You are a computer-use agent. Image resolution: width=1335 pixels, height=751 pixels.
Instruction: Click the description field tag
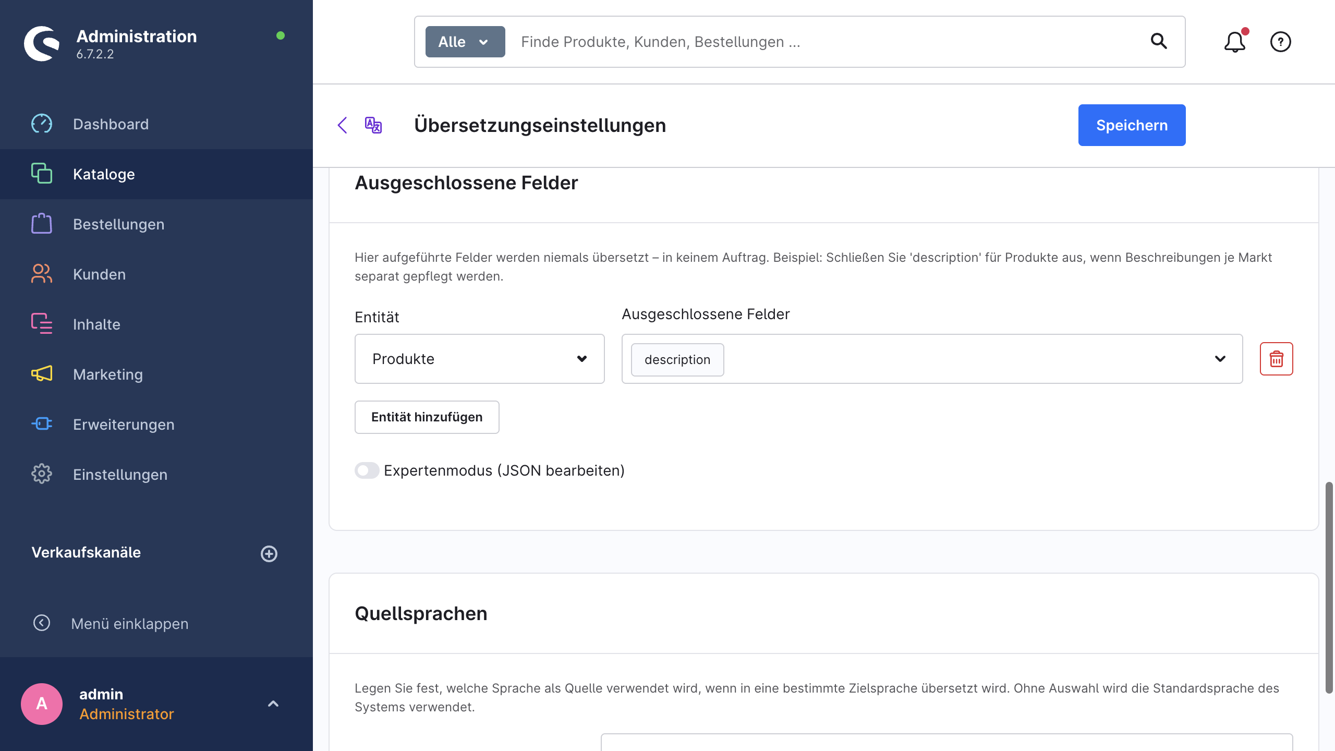pyautogui.click(x=677, y=359)
